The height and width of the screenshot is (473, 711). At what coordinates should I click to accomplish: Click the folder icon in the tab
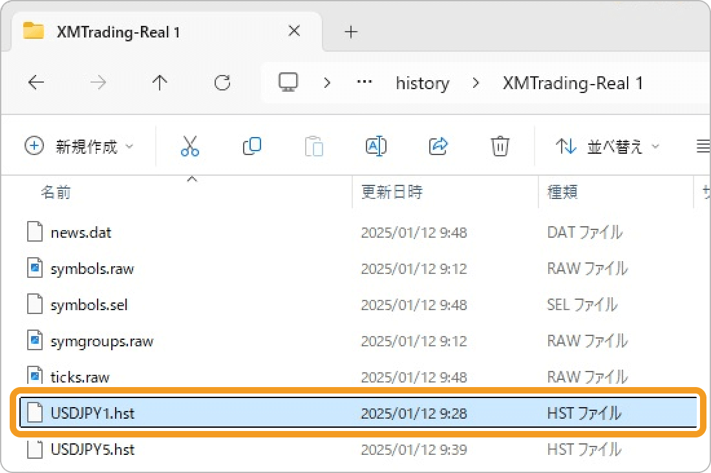[x=33, y=31]
